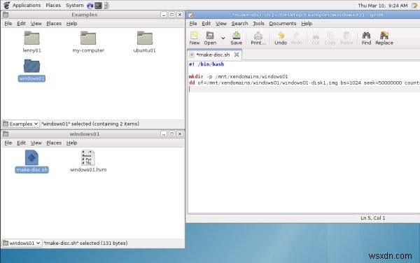420x263 pixels.
Task: Select the make-disc.sh script file icon
Action: (x=31, y=157)
